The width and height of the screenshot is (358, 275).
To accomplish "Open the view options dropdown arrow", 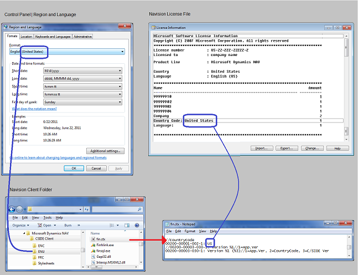I will click(118, 225).
